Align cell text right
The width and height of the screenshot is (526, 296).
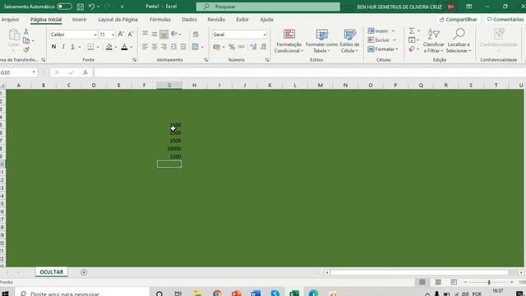tap(164, 47)
